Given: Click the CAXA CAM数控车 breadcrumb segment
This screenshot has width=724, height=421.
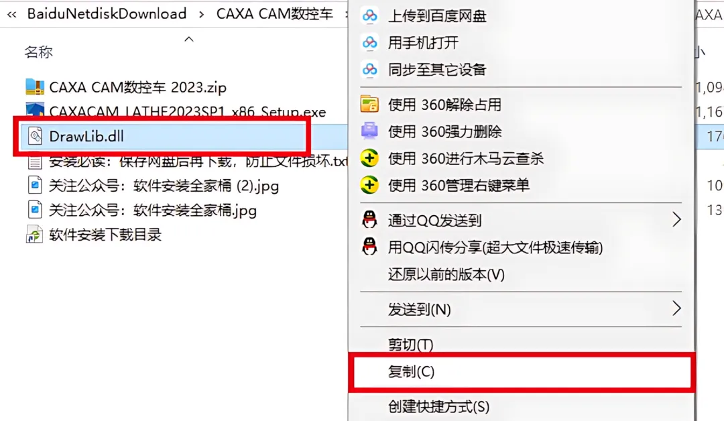Looking at the screenshot, I should pyautogui.click(x=275, y=14).
